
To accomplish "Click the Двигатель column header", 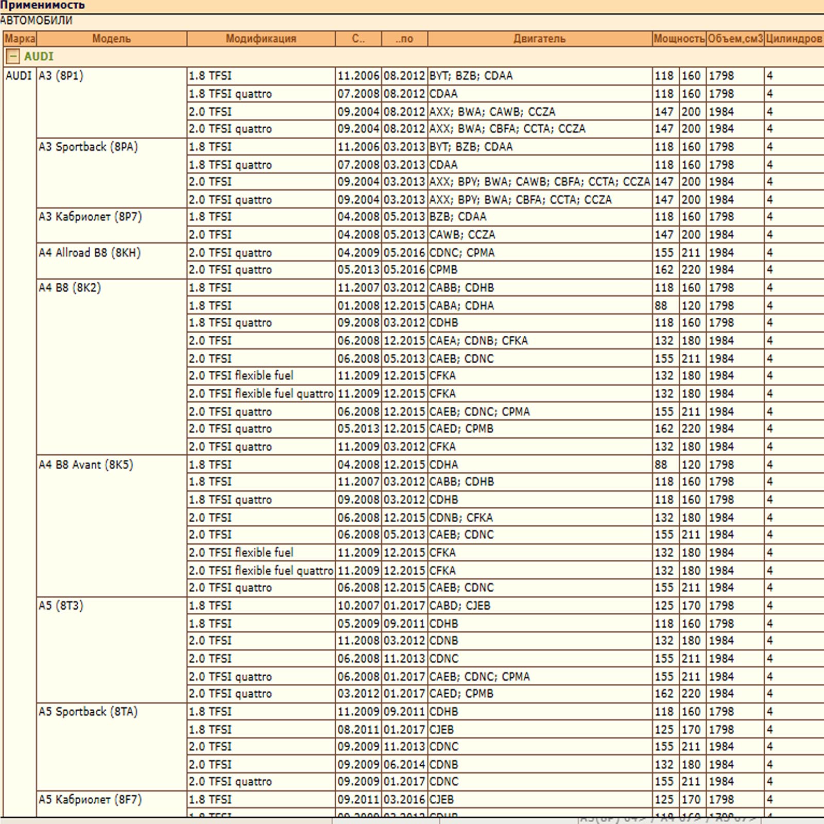I will click(539, 39).
